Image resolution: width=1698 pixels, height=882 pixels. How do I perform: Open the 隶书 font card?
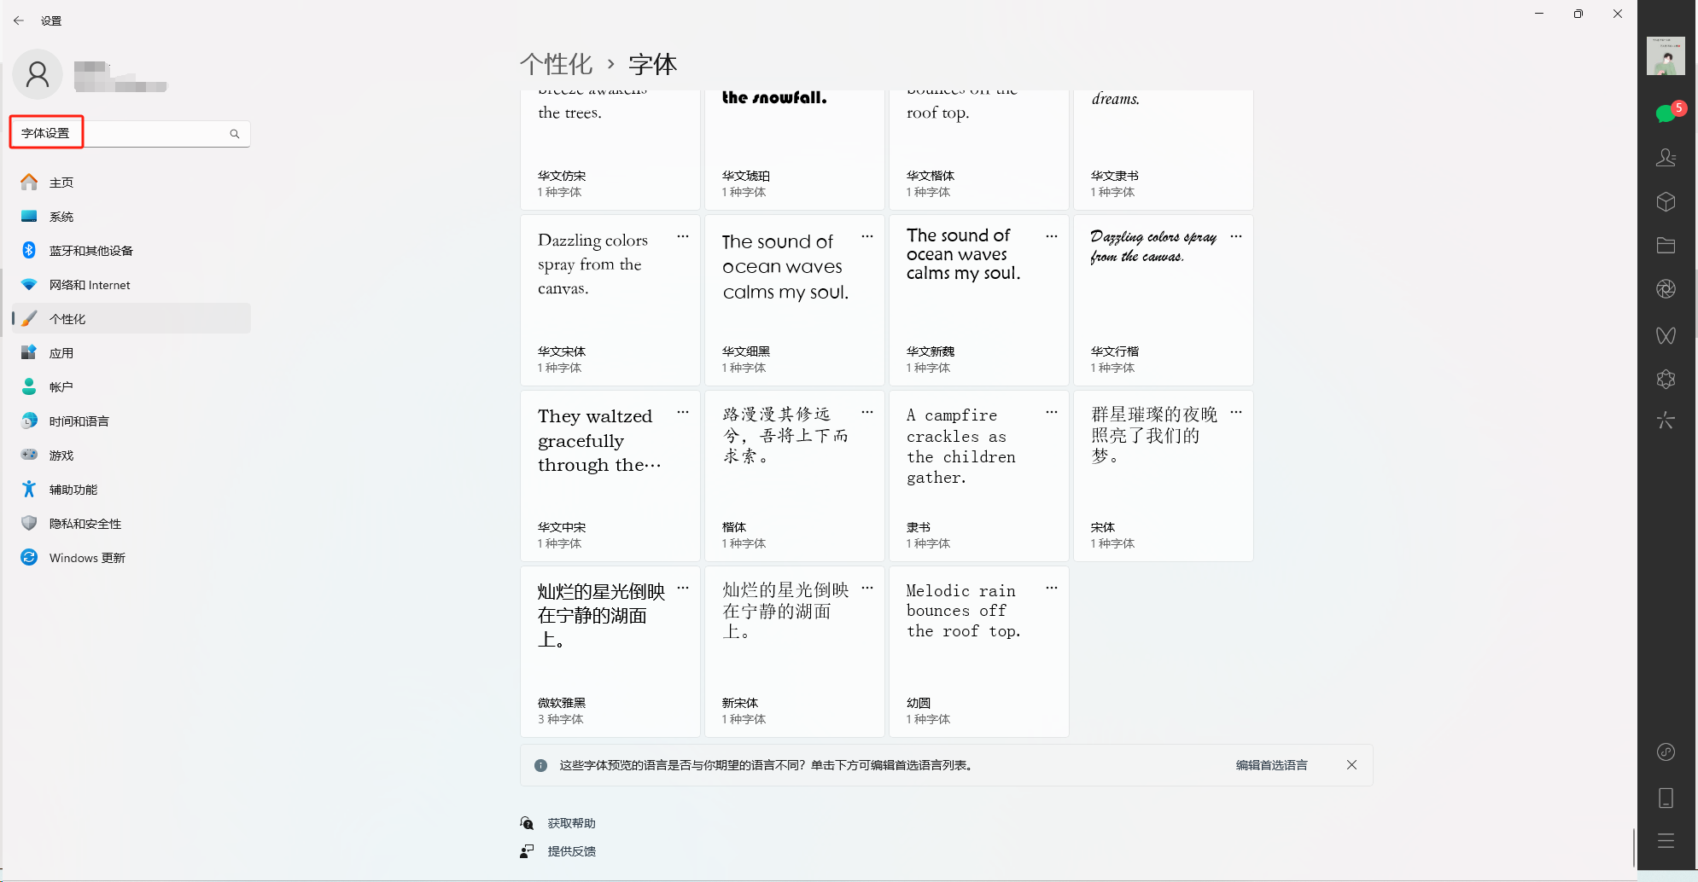tap(979, 476)
